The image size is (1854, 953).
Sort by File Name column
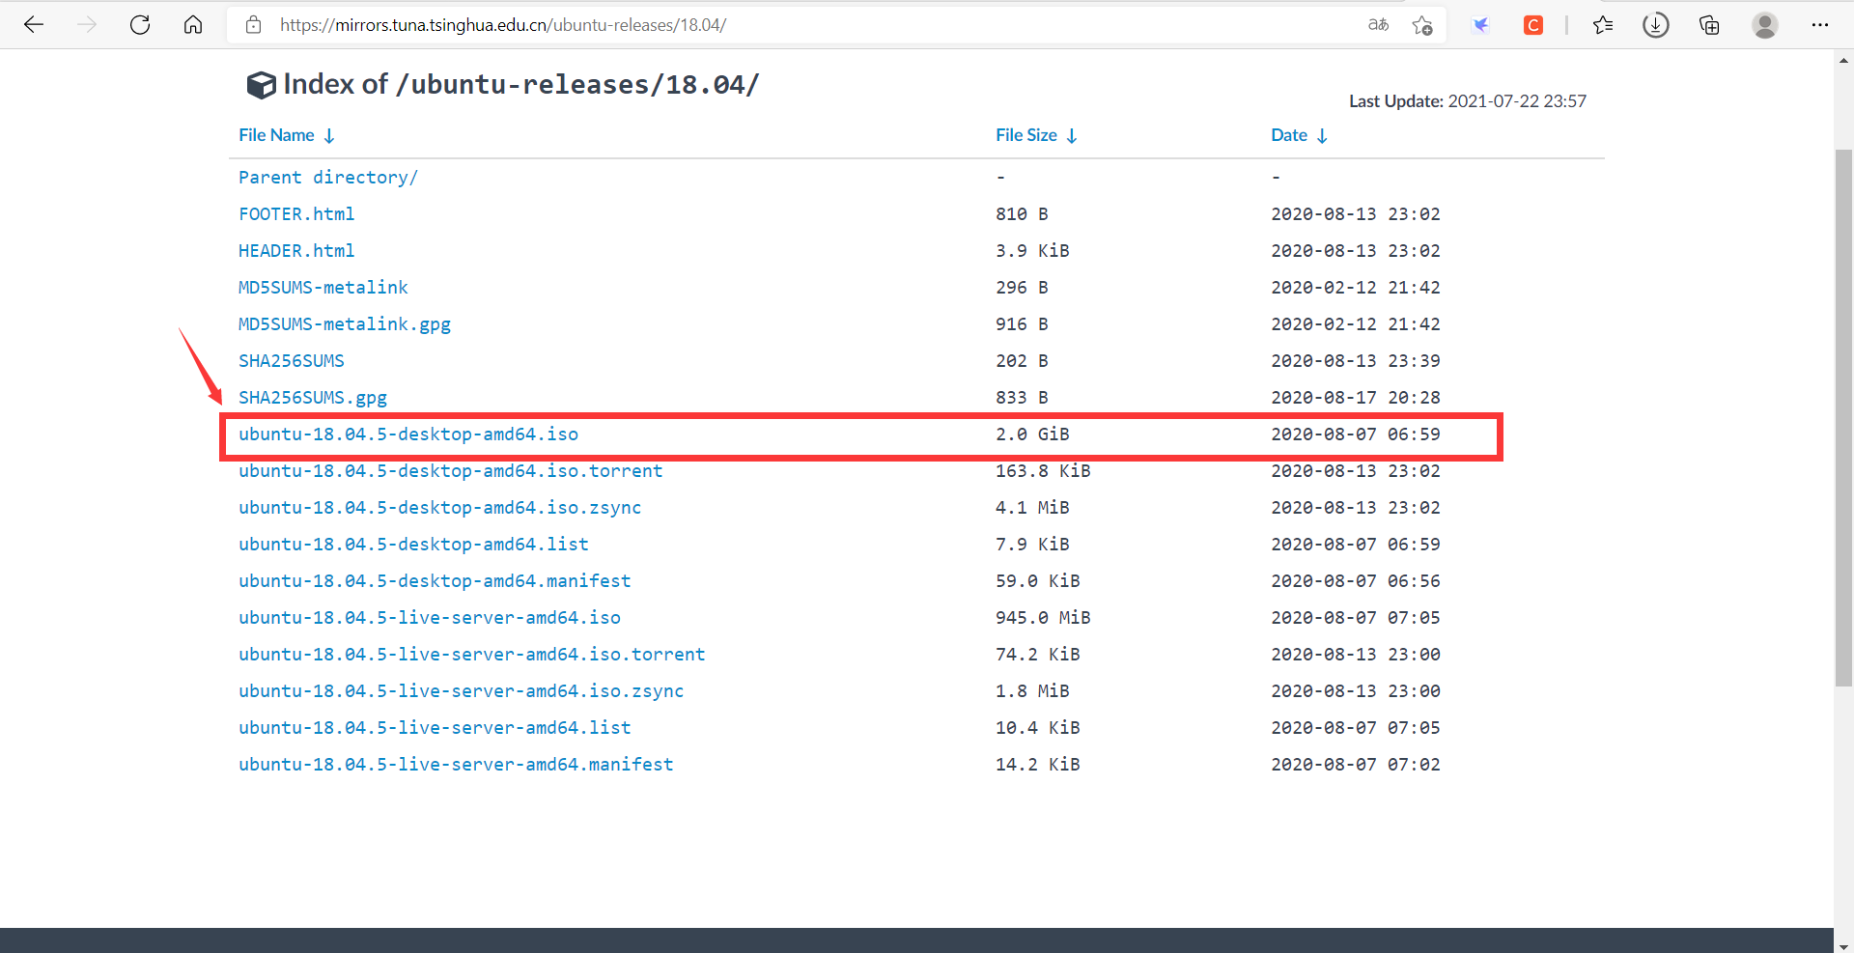point(286,135)
